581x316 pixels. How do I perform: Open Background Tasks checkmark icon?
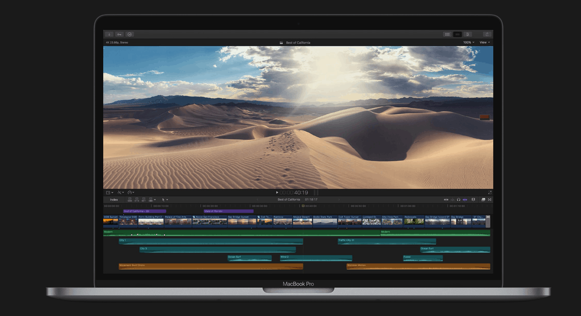point(130,34)
